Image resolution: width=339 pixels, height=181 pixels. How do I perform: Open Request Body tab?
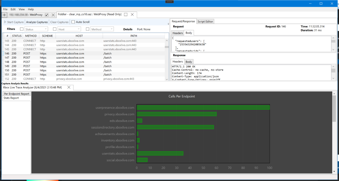189,33
